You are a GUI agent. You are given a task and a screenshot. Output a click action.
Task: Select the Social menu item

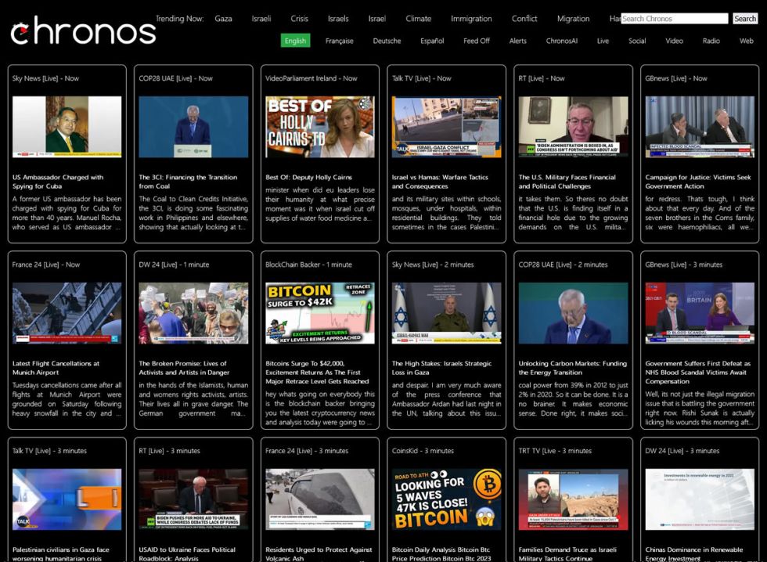pos(637,41)
